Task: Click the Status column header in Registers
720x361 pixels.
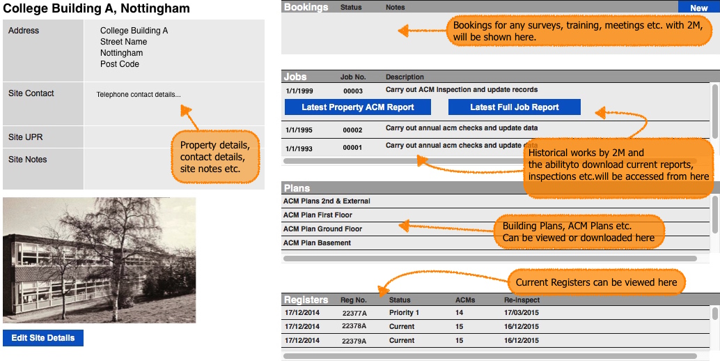Action: 400,300
